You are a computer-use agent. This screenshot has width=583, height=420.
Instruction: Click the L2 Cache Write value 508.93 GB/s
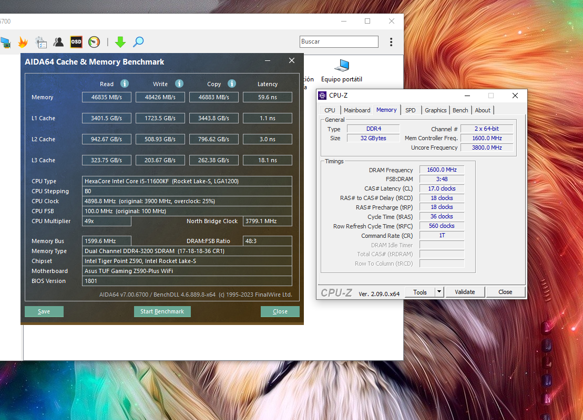160,139
